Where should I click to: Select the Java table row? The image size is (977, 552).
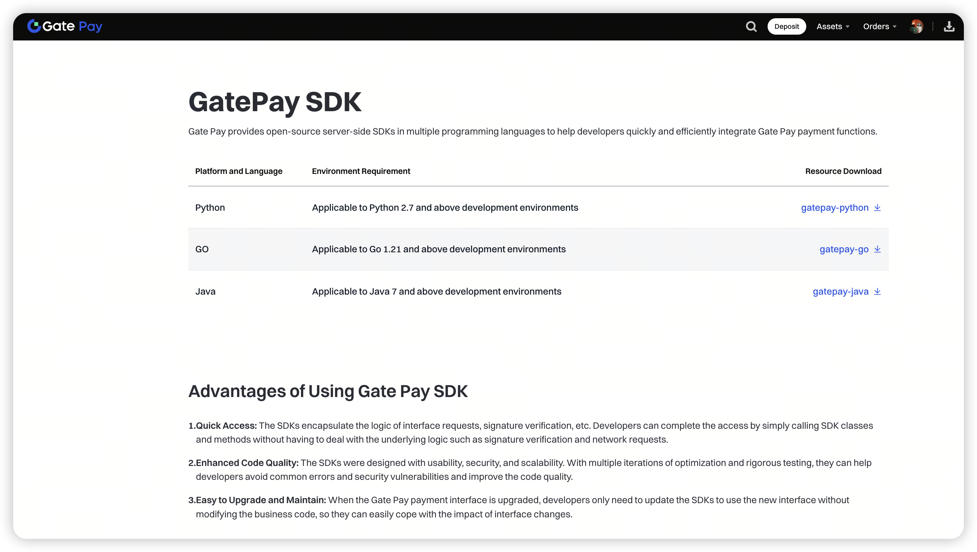205,291
